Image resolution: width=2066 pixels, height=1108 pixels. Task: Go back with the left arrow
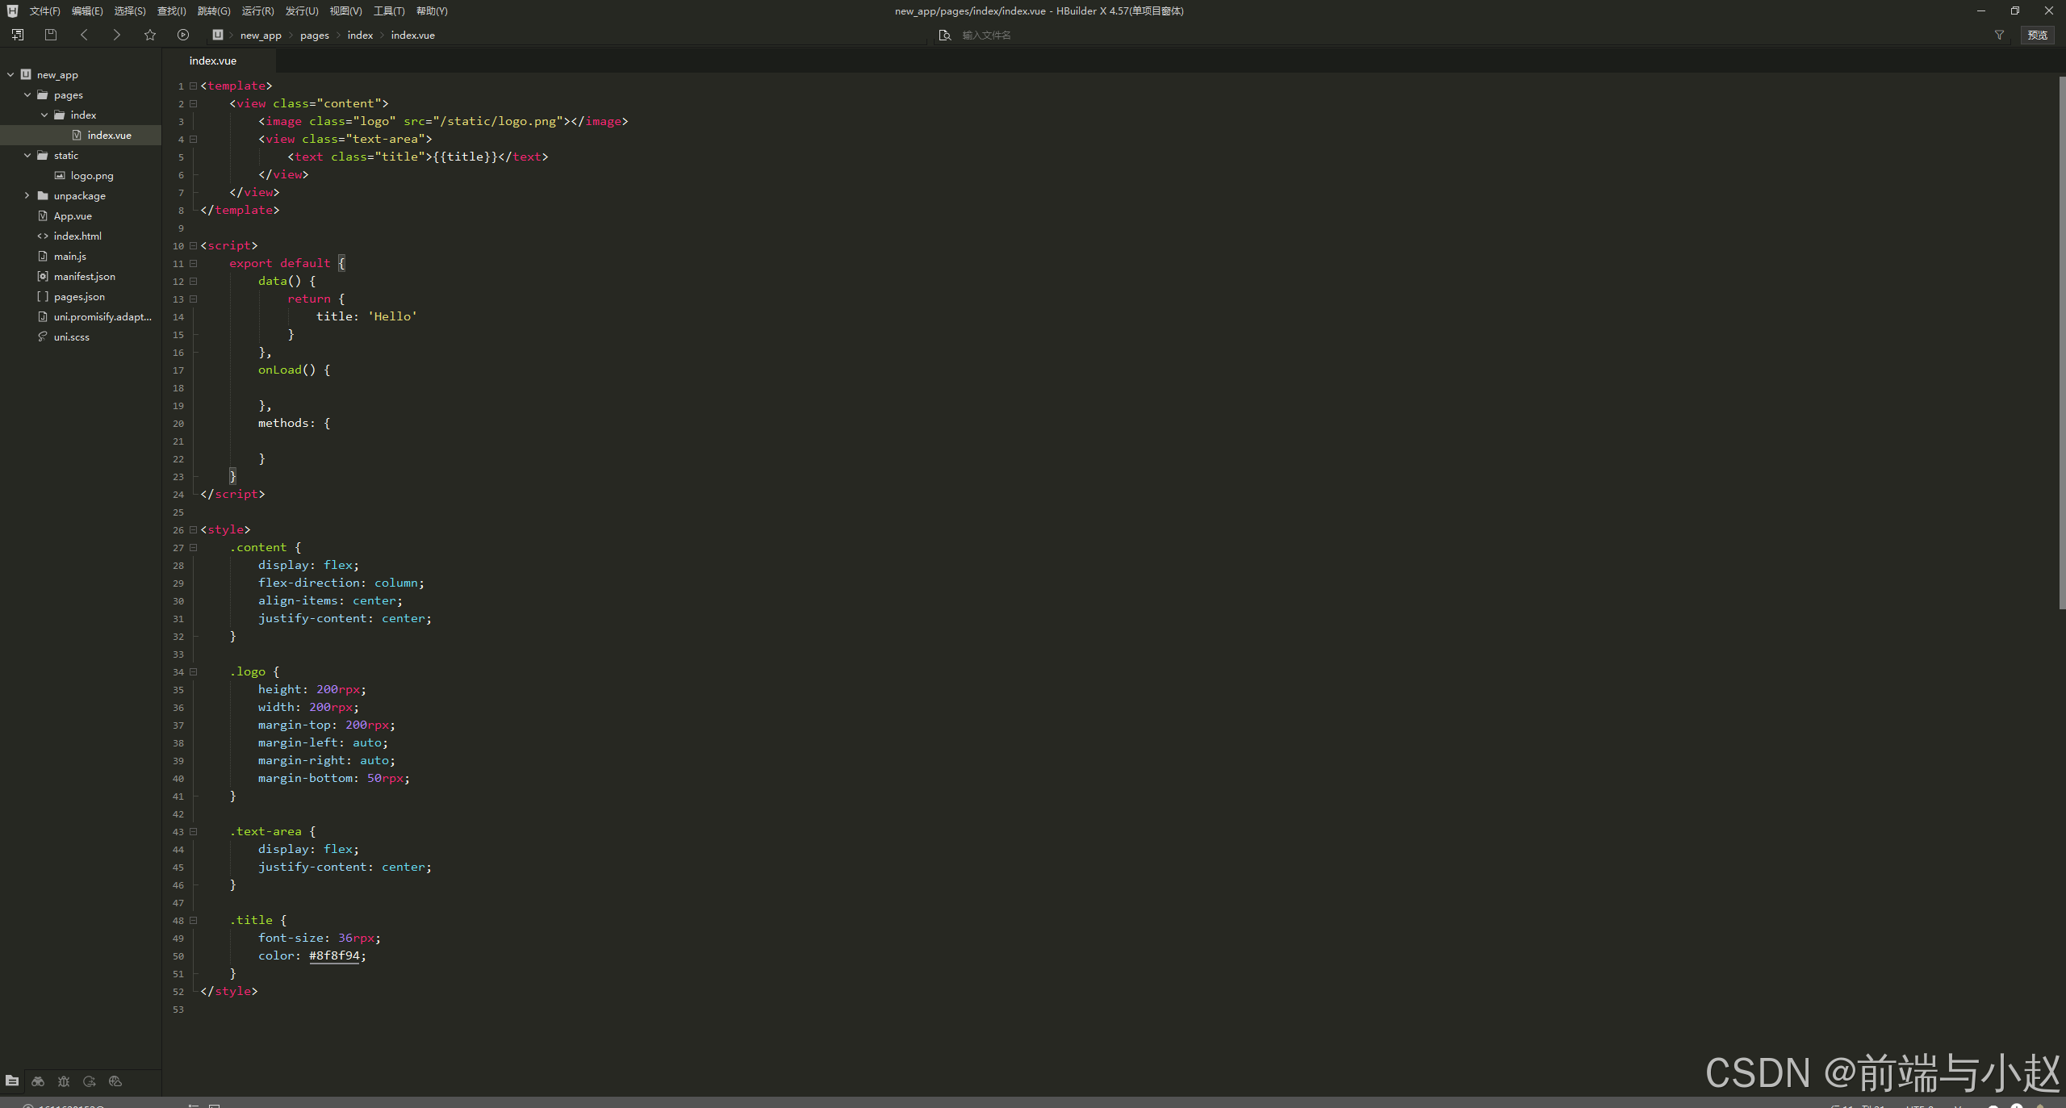84,35
